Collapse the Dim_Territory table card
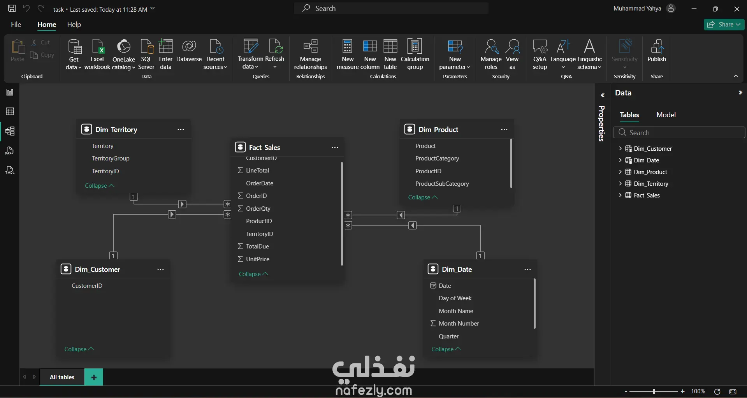This screenshot has height=398, width=747. [x=100, y=186]
